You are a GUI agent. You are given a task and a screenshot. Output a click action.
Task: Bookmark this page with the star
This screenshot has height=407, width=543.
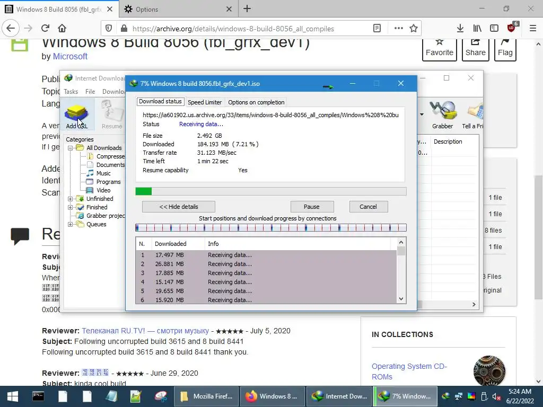414,29
